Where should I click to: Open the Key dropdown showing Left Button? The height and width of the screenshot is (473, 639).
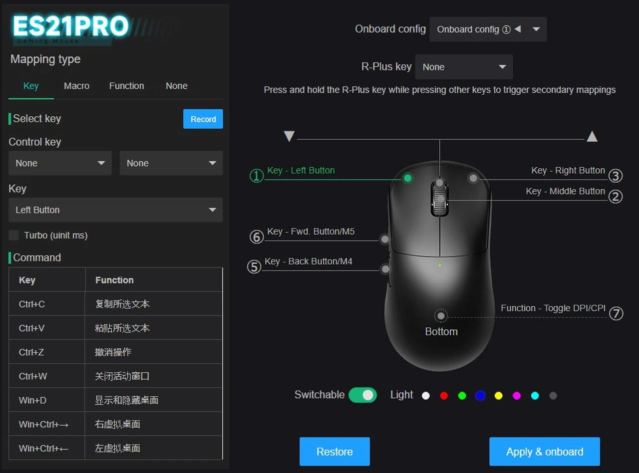(116, 210)
